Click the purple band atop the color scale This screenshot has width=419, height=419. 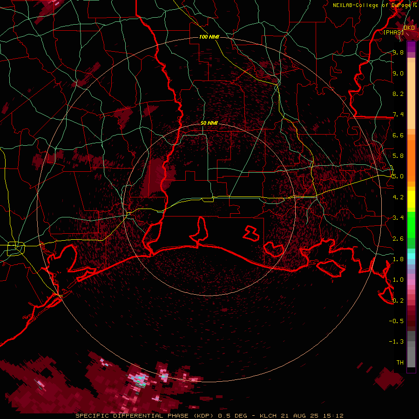(x=411, y=47)
